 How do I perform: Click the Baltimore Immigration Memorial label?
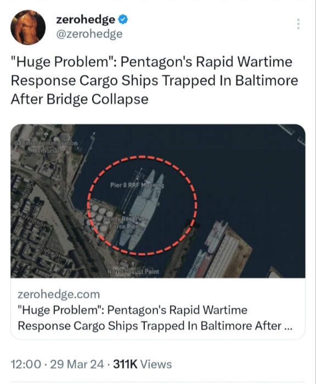46,146
